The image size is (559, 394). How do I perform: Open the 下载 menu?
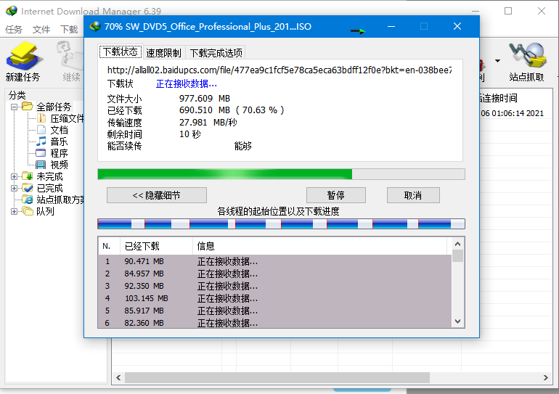pos(69,29)
